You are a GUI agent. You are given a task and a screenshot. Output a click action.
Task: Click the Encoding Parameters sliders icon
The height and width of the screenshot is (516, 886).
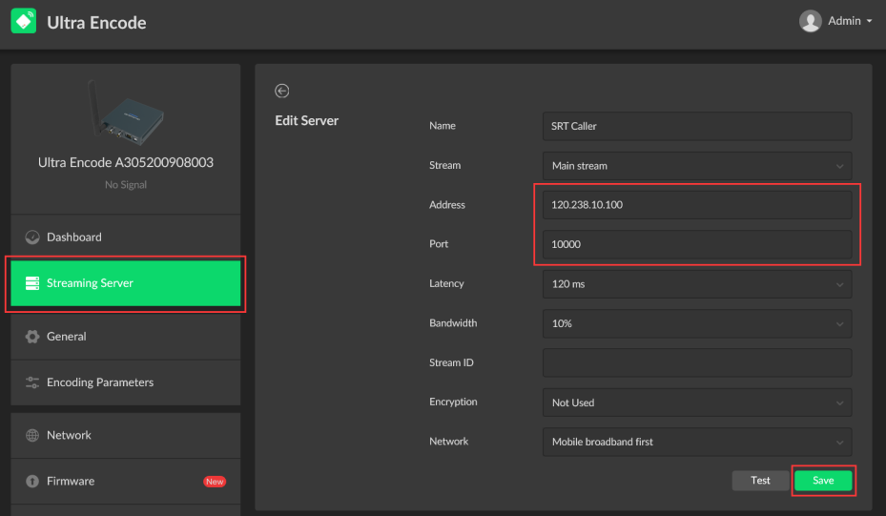pyautogui.click(x=32, y=382)
